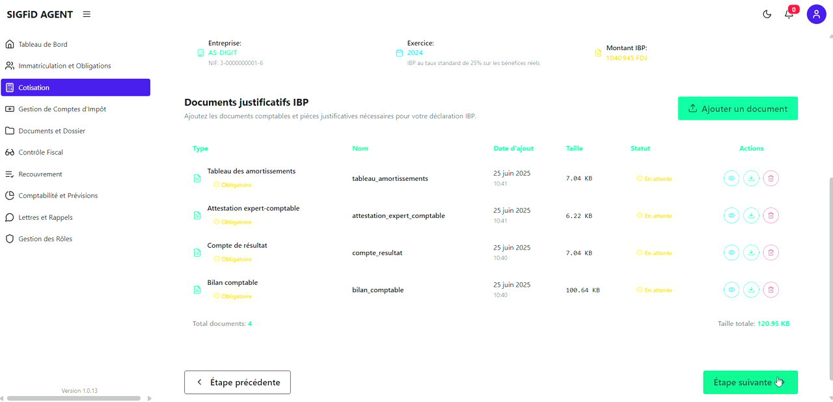
Task: View the attestation_expert_comptable via eye icon
Action: coord(731,215)
